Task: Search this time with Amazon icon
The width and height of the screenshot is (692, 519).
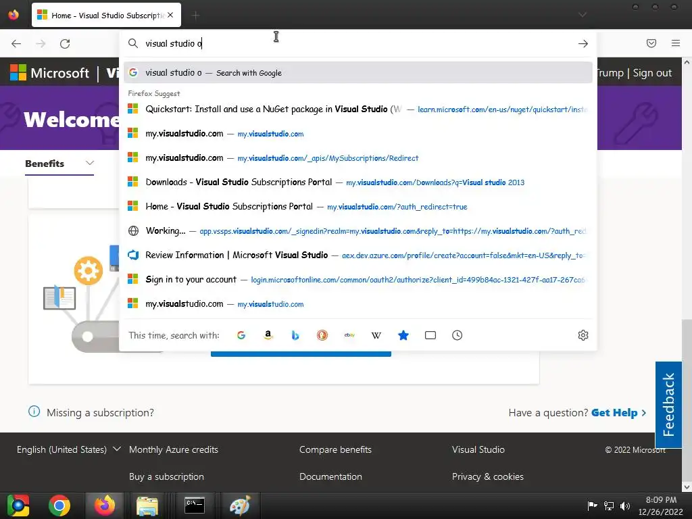Action: tap(268, 335)
